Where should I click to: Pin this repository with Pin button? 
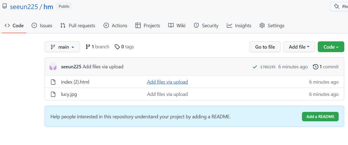pos(339,7)
